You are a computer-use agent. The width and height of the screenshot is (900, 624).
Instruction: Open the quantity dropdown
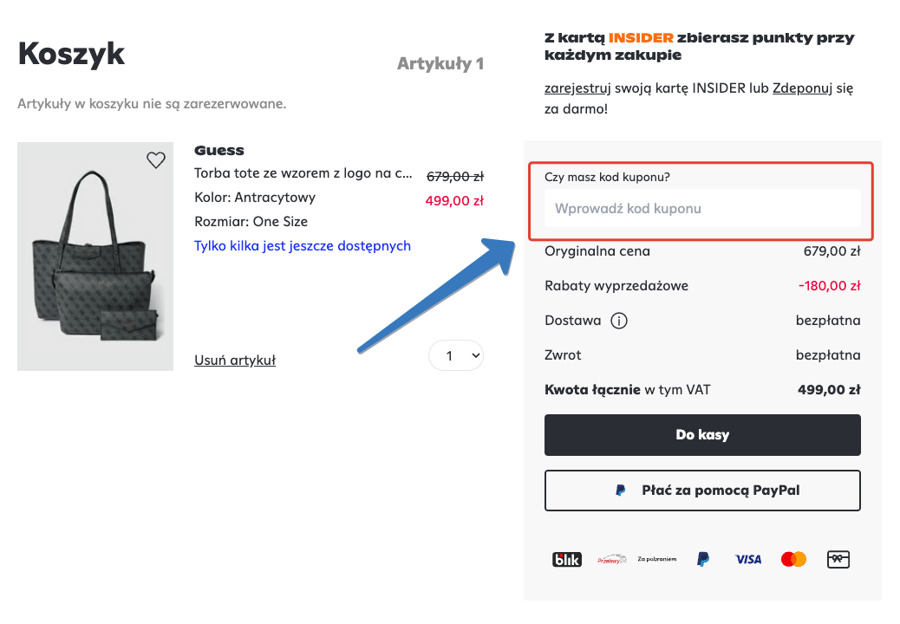456,355
